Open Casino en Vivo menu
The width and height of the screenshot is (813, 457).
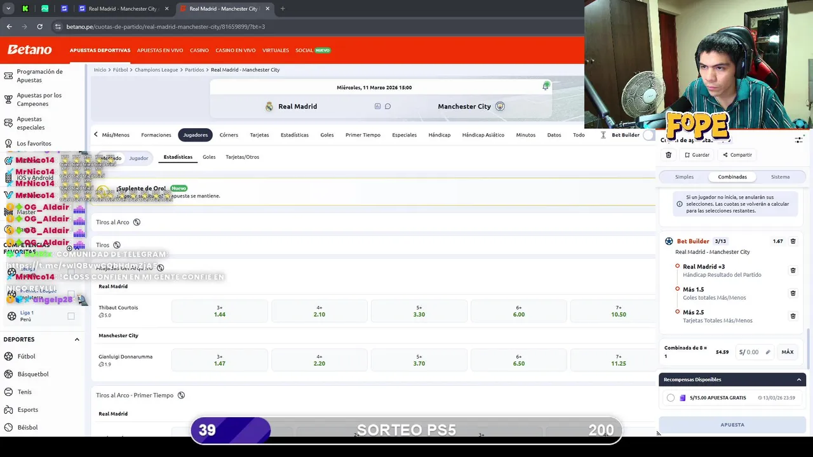tap(236, 50)
